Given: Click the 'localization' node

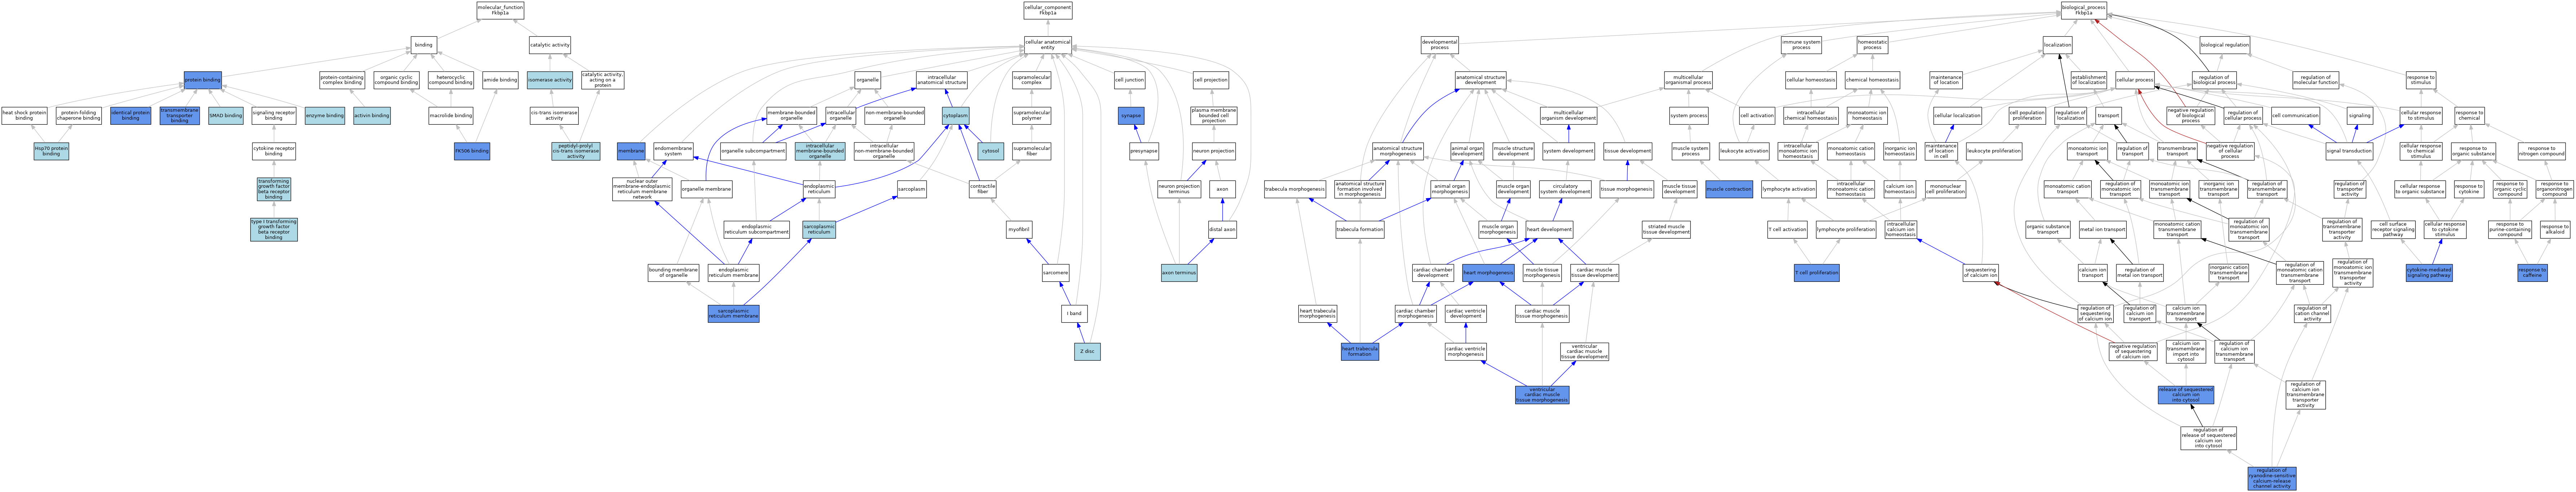Looking at the screenshot, I should tap(2057, 45).
